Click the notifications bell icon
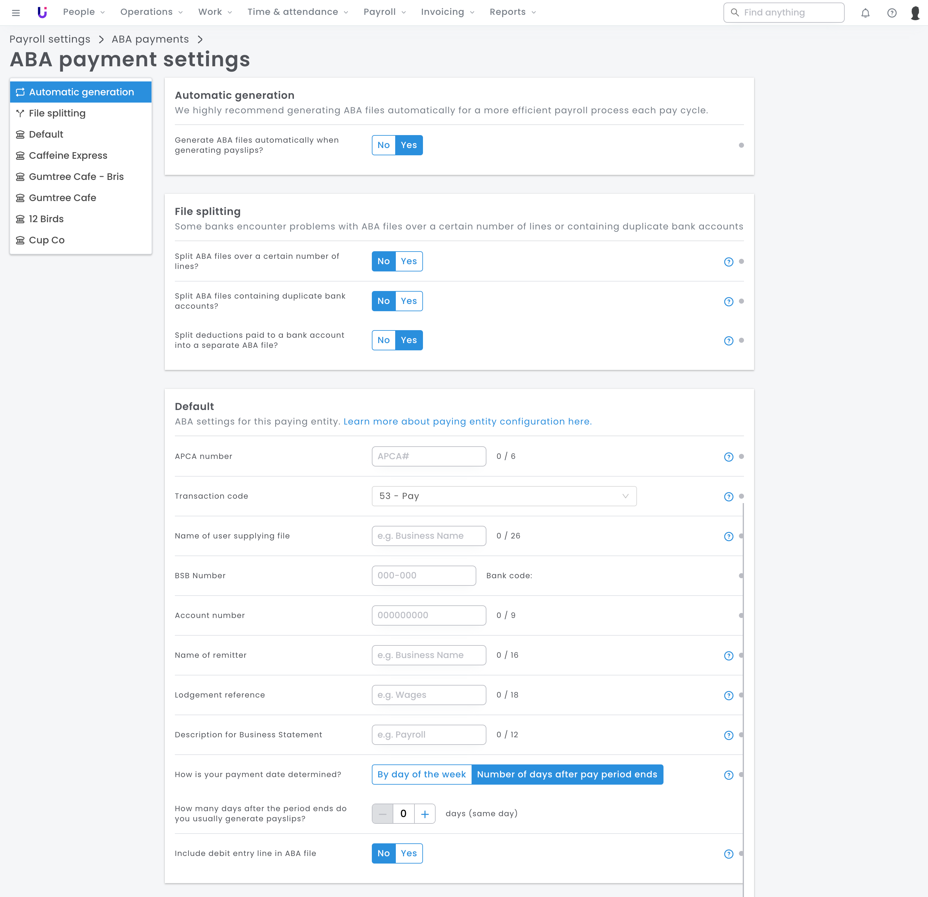928x897 pixels. (x=865, y=13)
